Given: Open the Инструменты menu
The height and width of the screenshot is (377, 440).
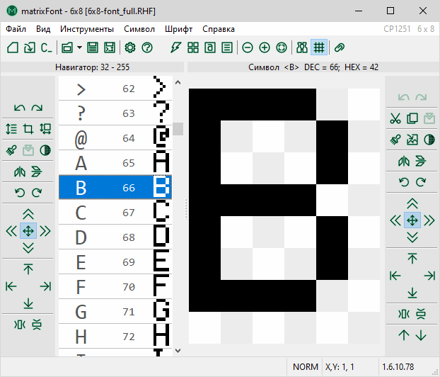Looking at the screenshot, I should click(x=87, y=29).
